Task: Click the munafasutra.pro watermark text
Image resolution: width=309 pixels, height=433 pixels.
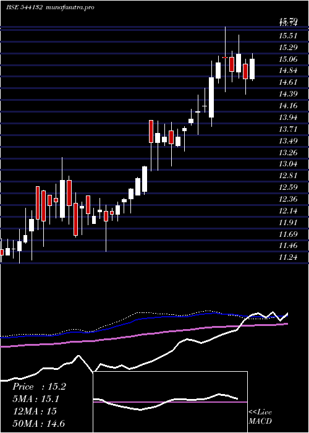Action: coord(70,7)
